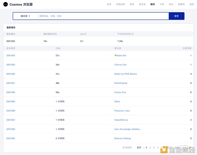
Task: Click the Cosmos 浏览器 site title
Action: pyautogui.click(x=21, y=4)
